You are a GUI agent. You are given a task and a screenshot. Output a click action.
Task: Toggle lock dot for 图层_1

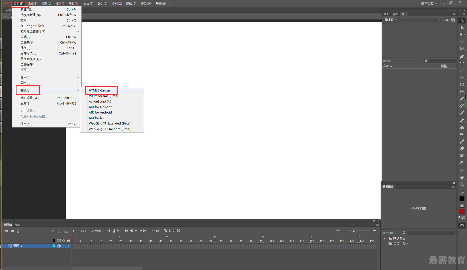click(69, 246)
